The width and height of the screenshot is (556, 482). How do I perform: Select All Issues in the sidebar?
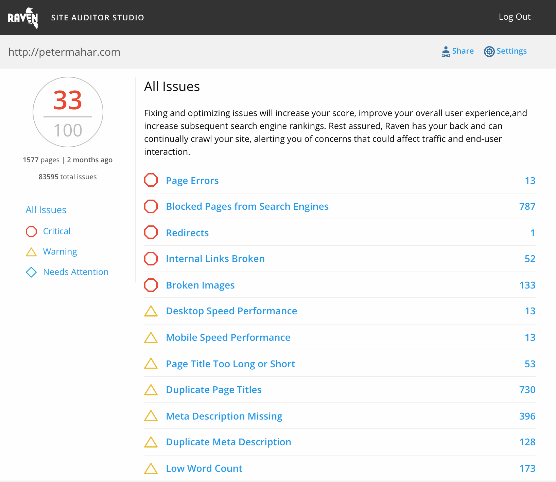[46, 210]
